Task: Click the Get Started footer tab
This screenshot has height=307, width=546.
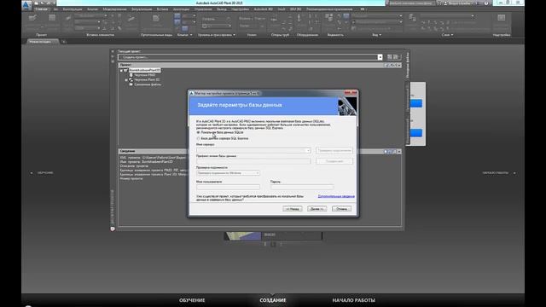Action: click(x=353, y=300)
